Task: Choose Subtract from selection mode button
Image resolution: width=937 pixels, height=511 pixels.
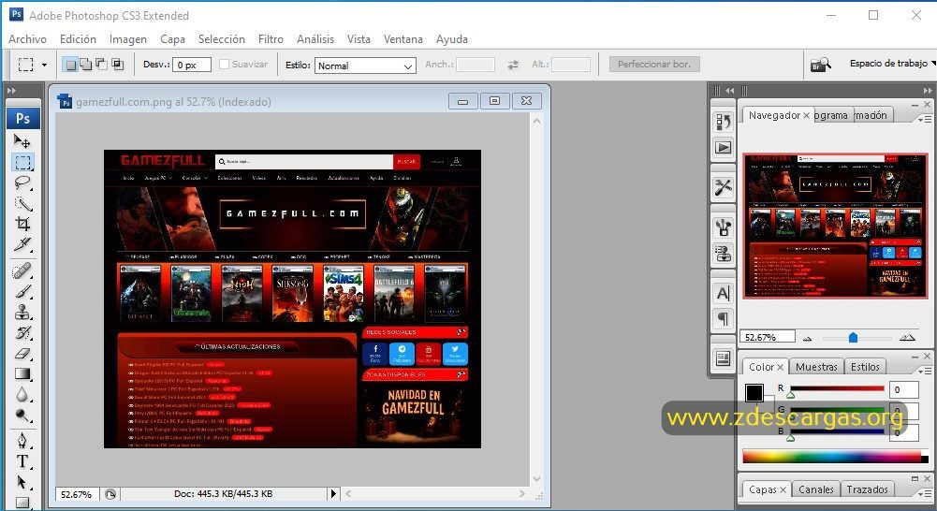Action: coord(102,64)
